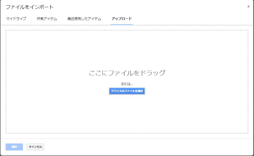Screen dimensions: 254x156
Task: Cancel the import with キャンセル
Action: (x=35, y=147)
